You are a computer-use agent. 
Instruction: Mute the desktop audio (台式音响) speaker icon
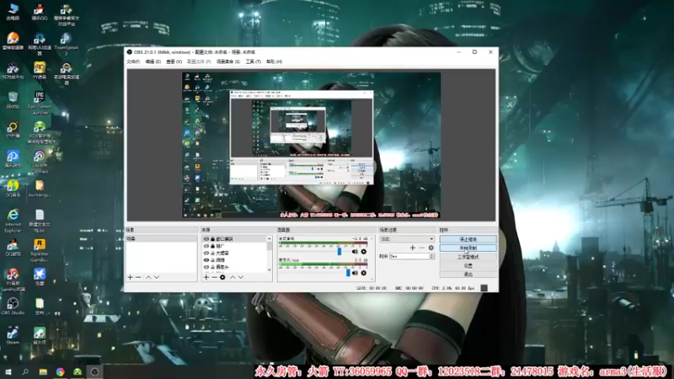[355, 251]
